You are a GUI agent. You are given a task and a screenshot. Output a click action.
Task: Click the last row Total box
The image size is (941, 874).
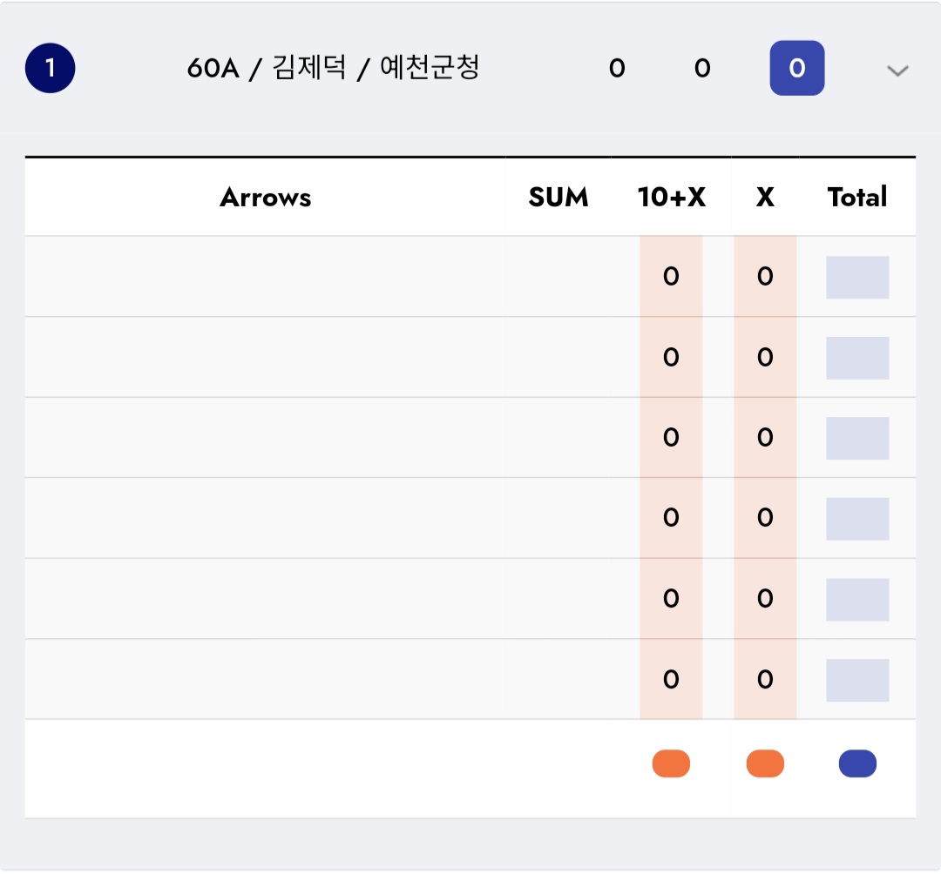pyautogui.click(x=857, y=680)
